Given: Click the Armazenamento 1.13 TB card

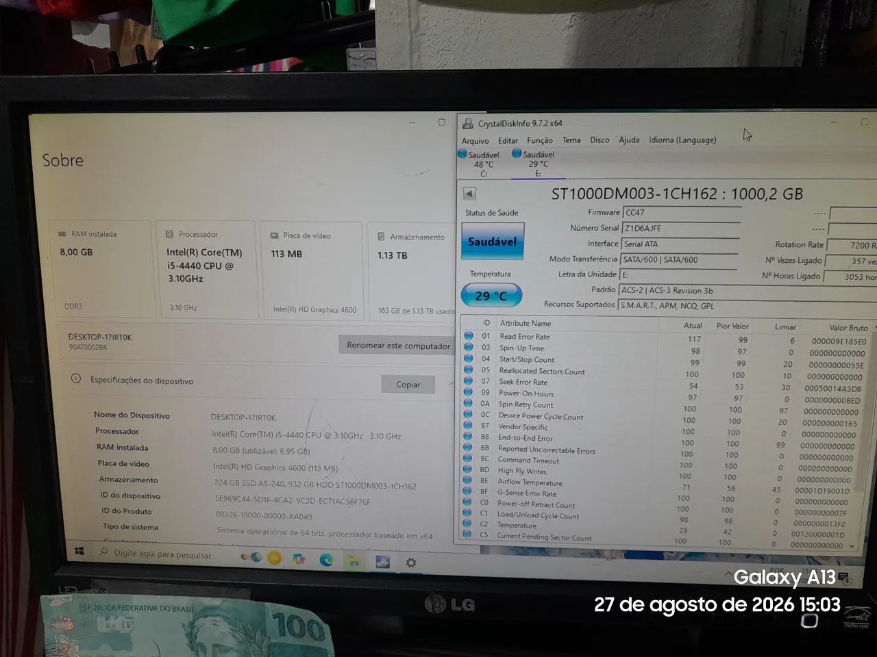Looking at the screenshot, I should 412,272.
